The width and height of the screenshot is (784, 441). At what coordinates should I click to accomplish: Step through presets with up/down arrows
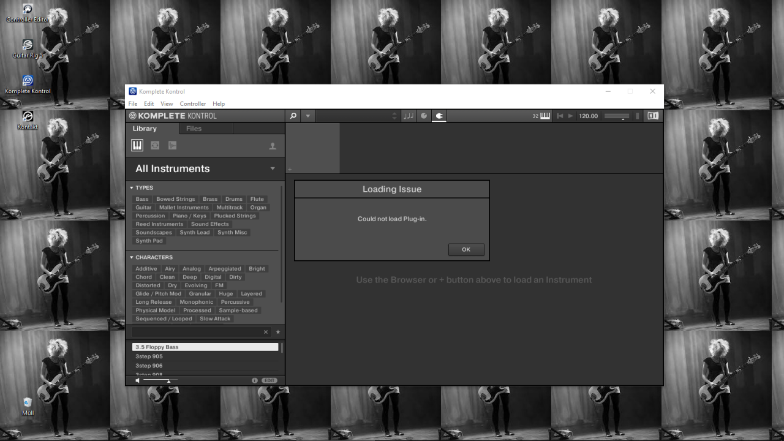click(394, 116)
